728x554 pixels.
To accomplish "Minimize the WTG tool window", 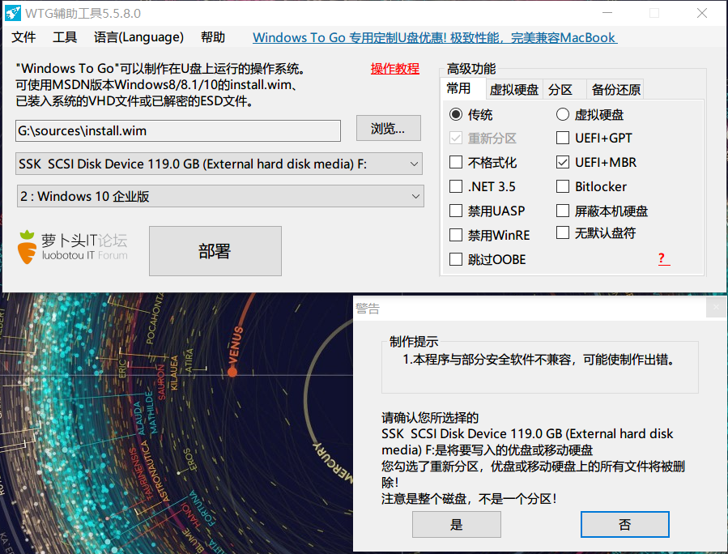I will click(x=607, y=13).
